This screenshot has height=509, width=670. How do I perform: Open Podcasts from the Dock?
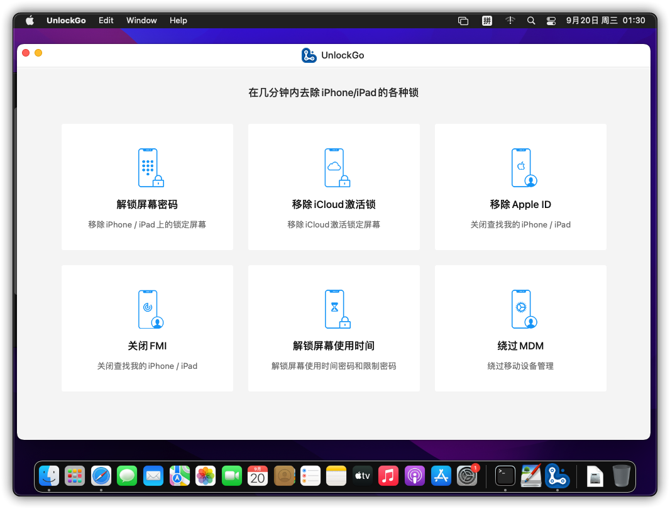pyautogui.click(x=415, y=476)
